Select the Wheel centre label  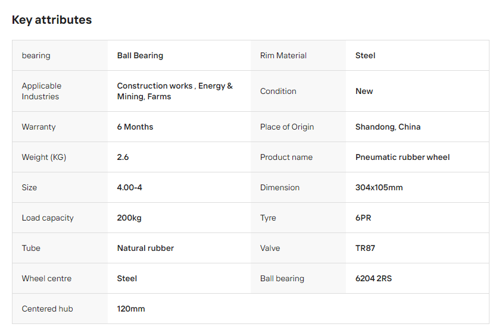pos(46,278)
